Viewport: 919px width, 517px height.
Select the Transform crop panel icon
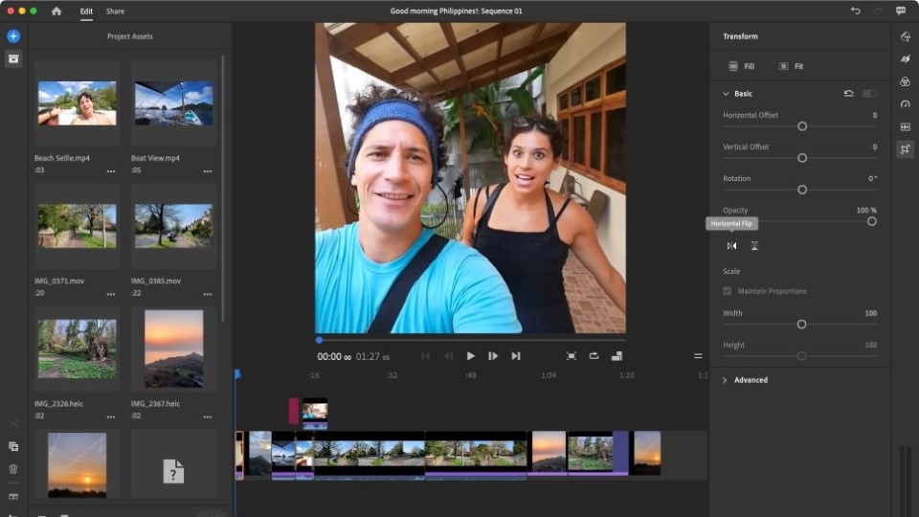[905, 149]
